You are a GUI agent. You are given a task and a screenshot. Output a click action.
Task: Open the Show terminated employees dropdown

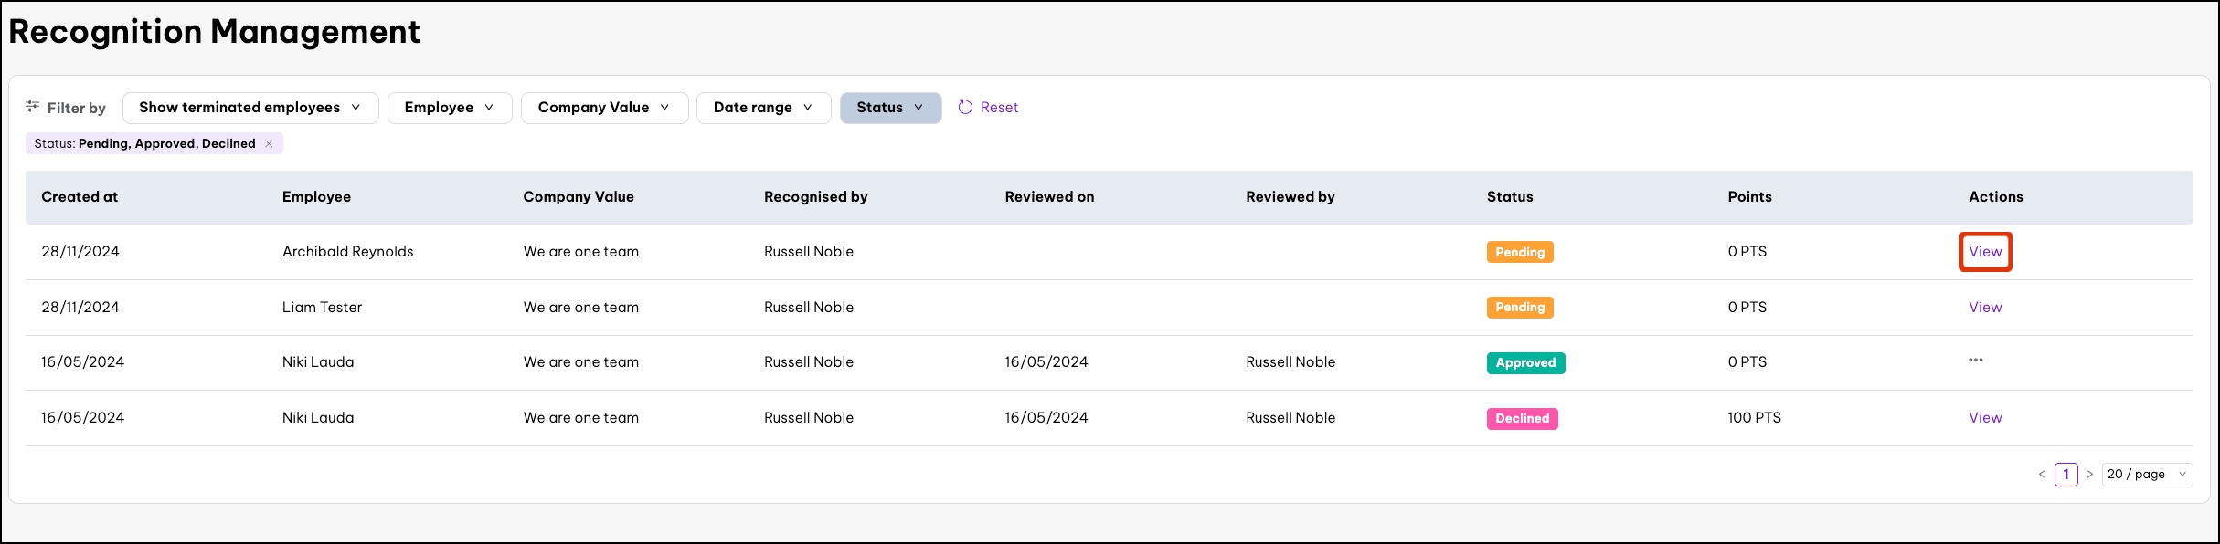tap(250, 108)
